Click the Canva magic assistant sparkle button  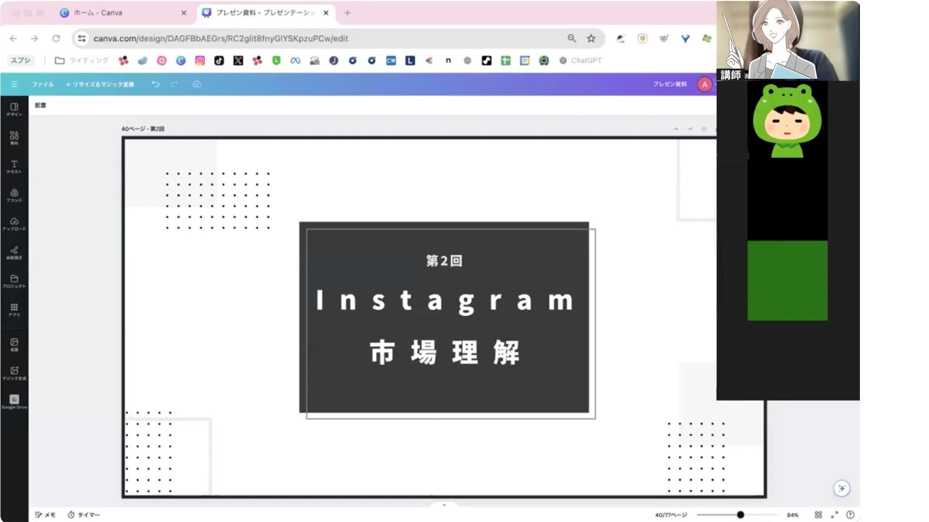click(x=842, y=488)
